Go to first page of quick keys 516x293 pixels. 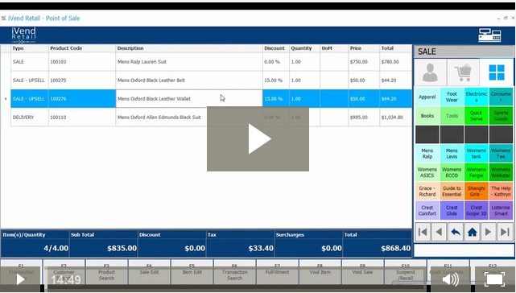pyautogui.click(x=423, y=232)
